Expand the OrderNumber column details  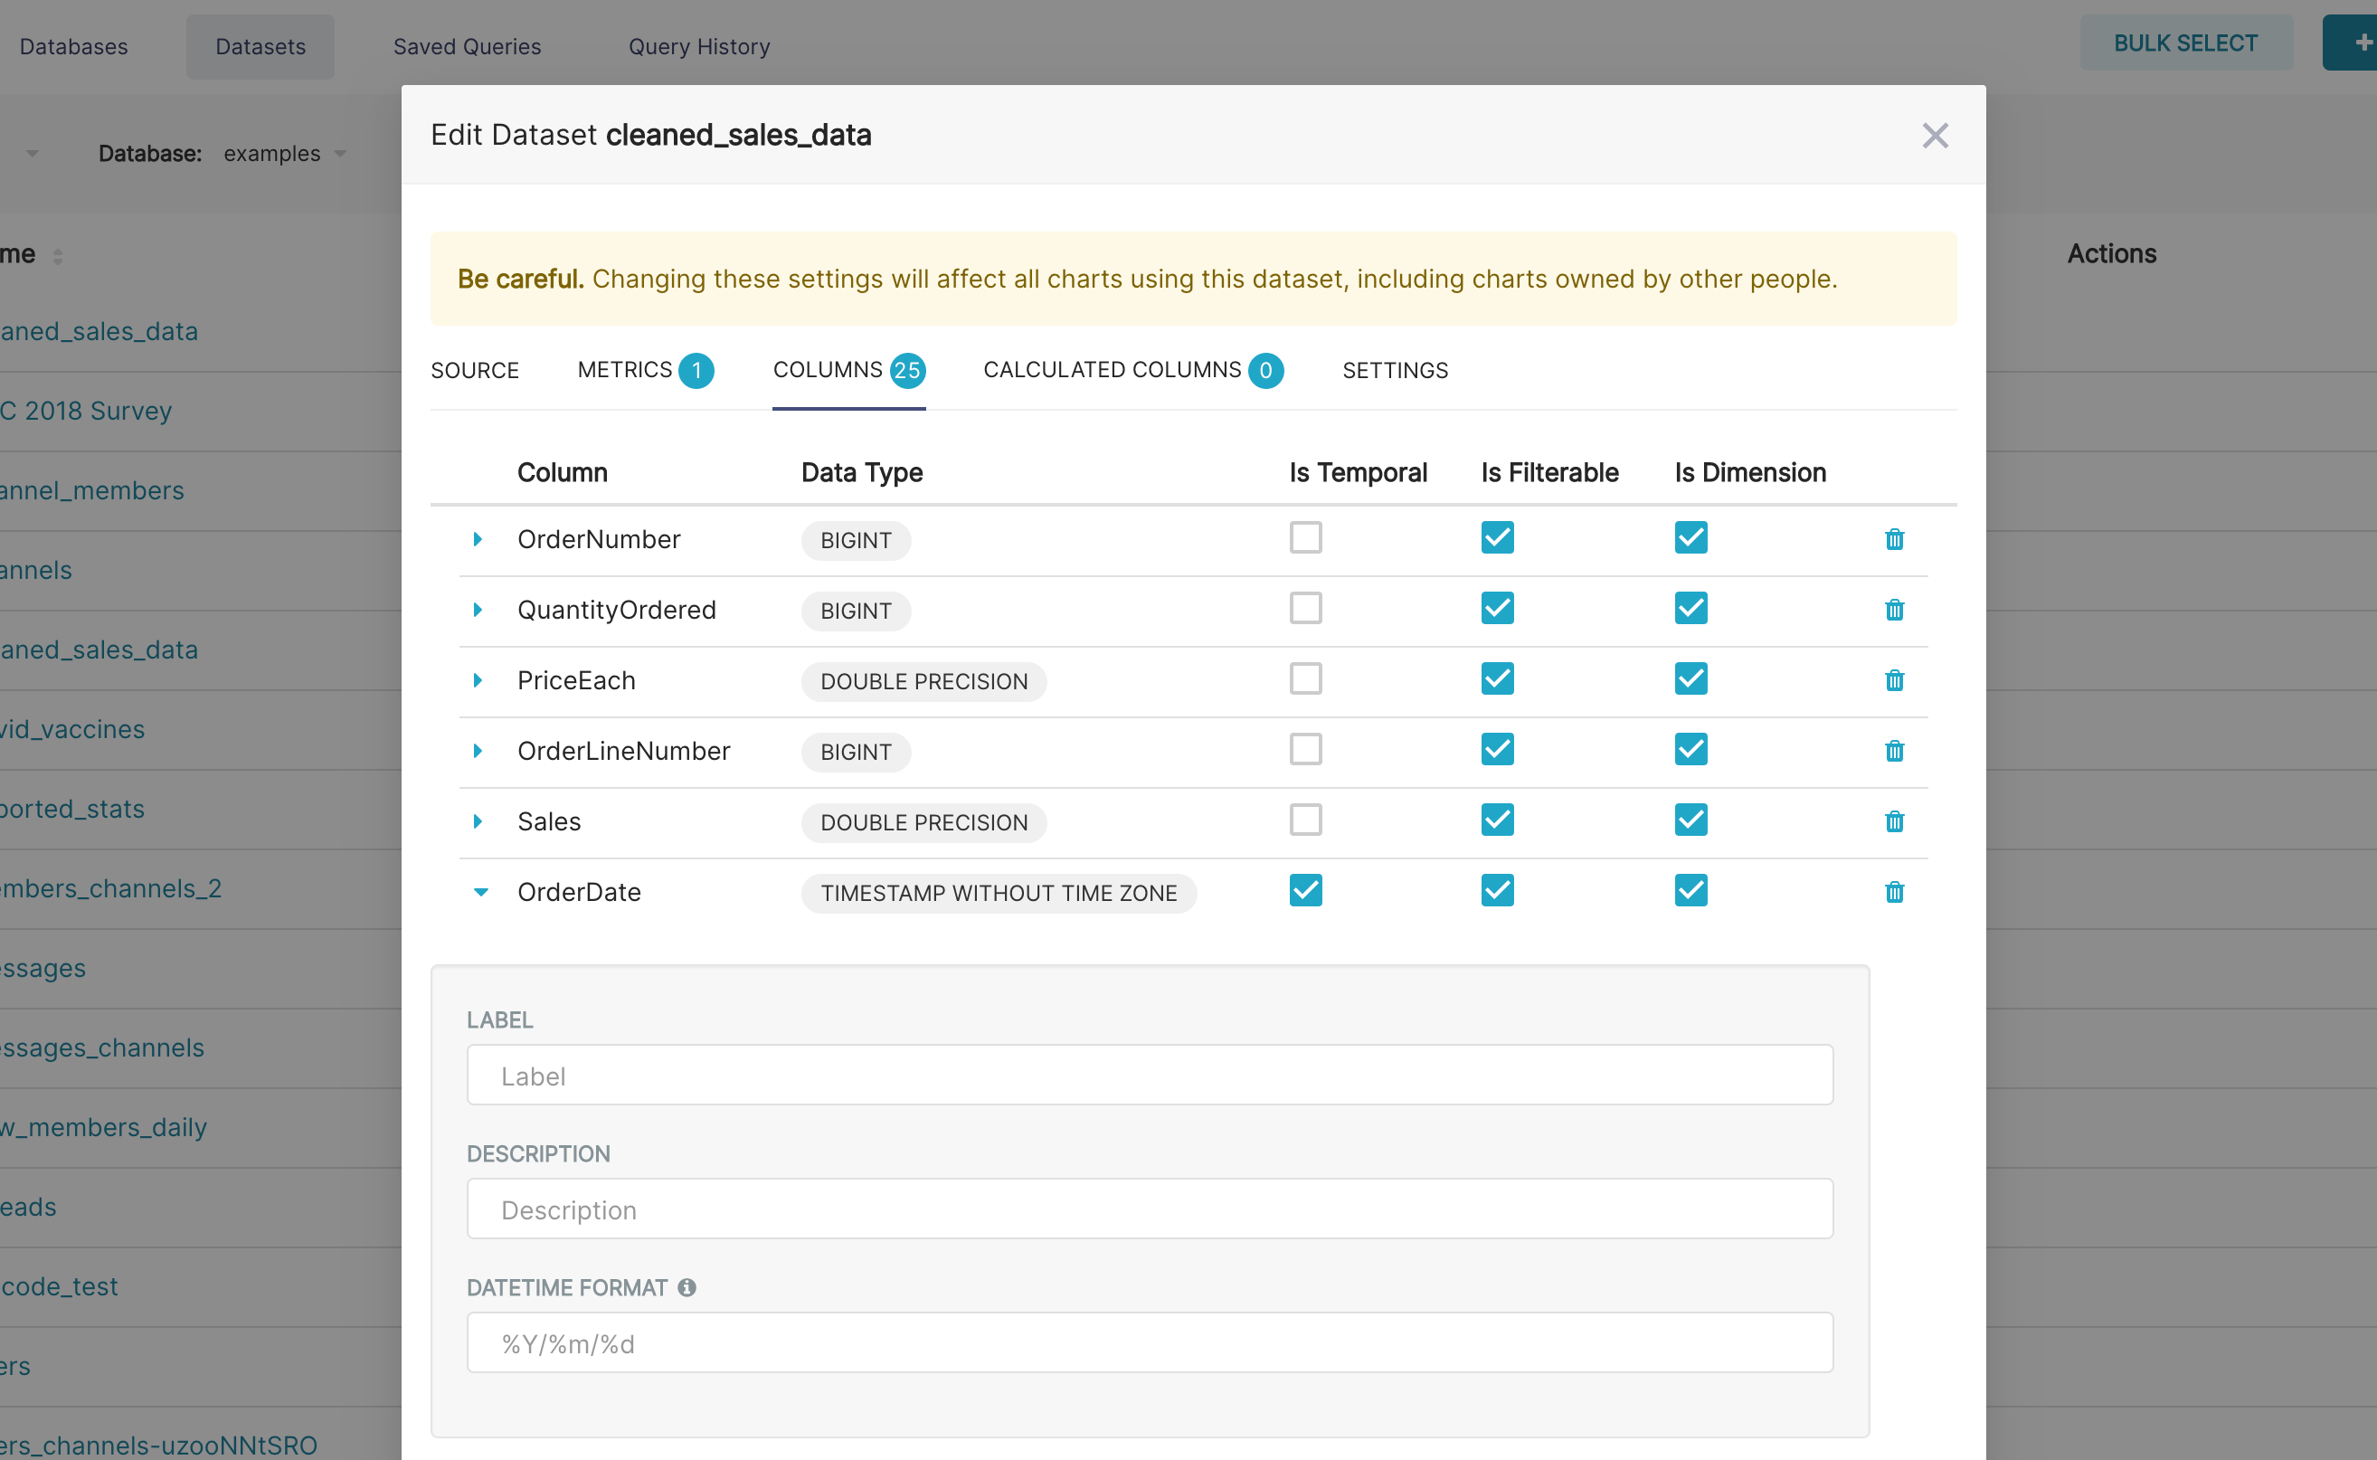click(x=478, y=539)
